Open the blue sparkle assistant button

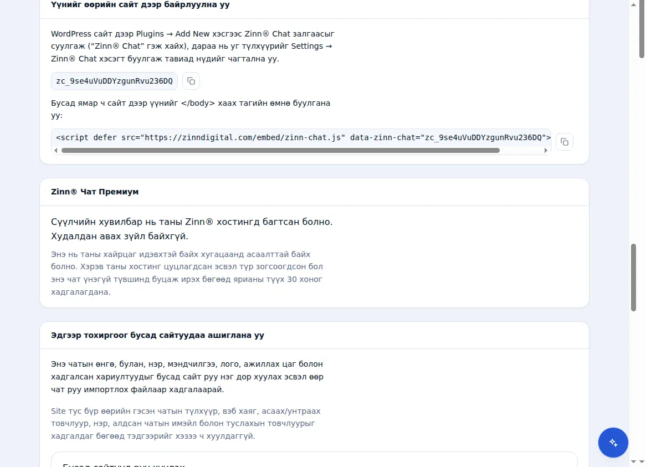point(613,443)
